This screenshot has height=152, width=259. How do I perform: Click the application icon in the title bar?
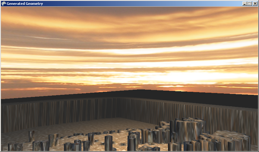point(4,4)
